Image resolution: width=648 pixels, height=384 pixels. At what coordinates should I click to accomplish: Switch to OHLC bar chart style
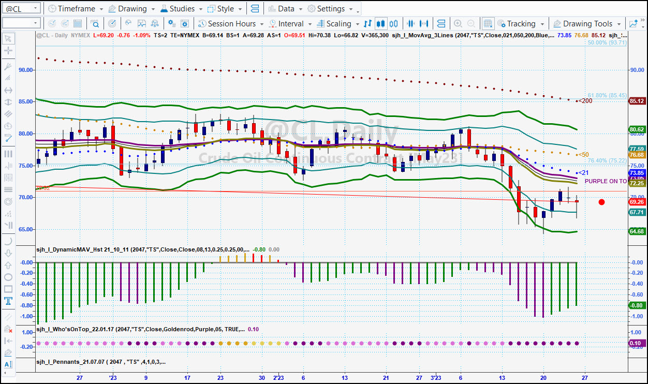tap(368, 24)
